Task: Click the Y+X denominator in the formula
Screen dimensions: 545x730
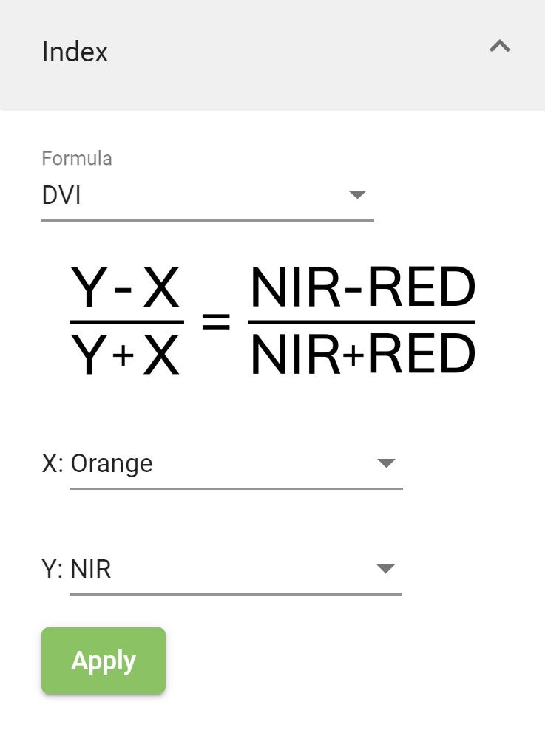Action: point(125,355)
